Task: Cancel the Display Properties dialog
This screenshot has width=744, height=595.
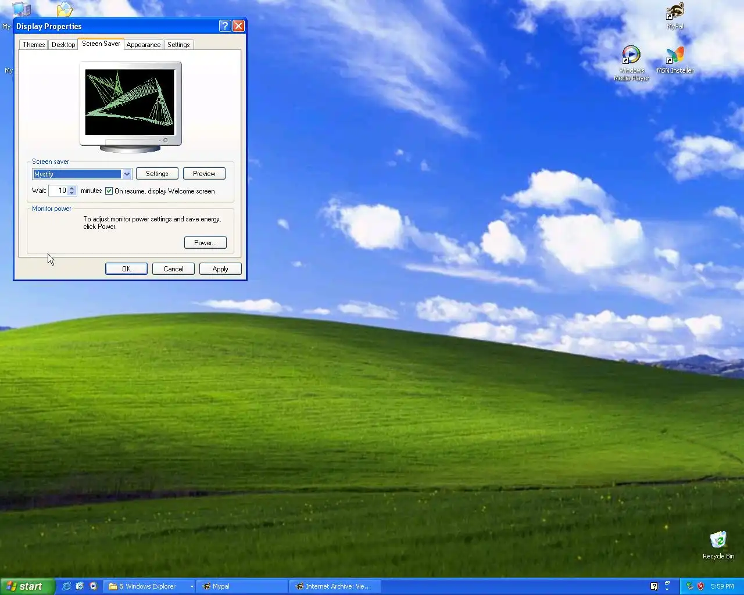Action: point(173,269)
